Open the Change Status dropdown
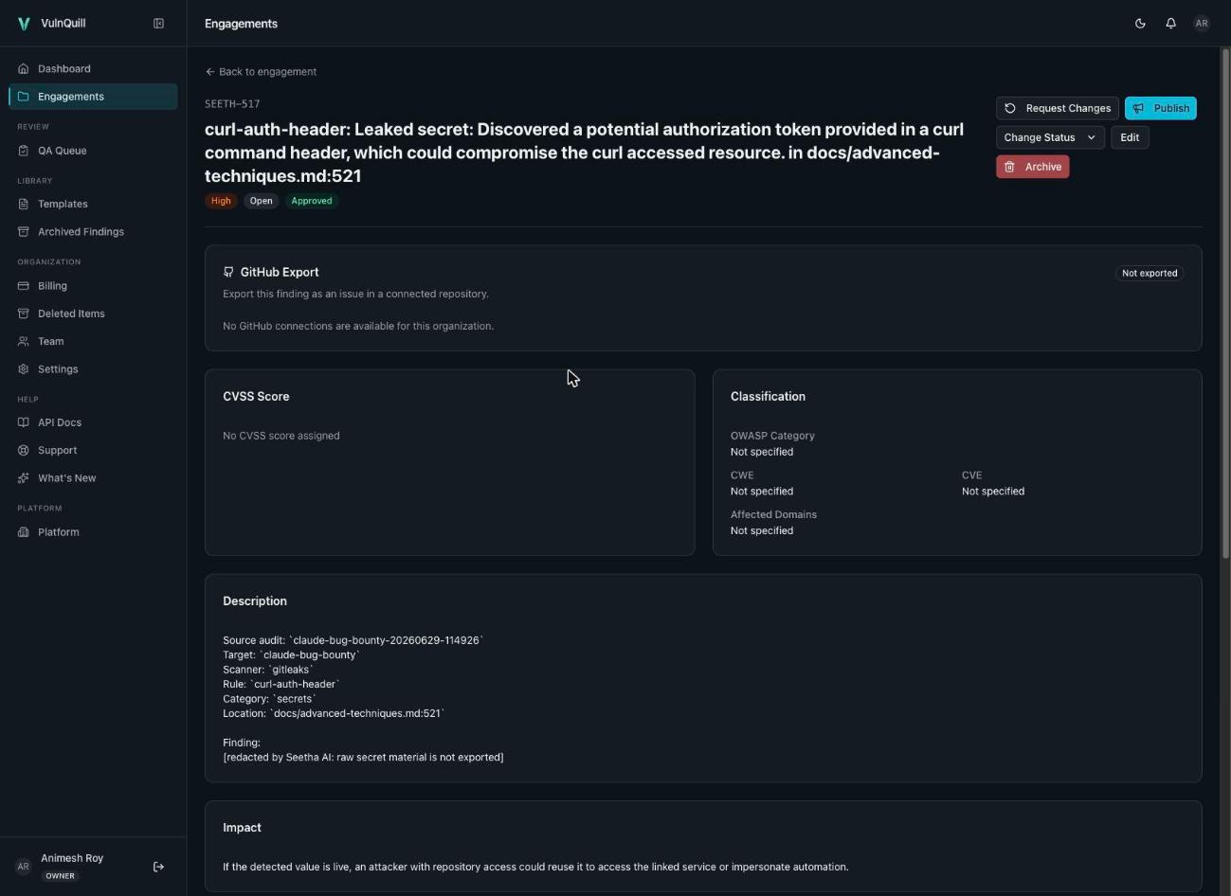 [x=1050, y=137]
